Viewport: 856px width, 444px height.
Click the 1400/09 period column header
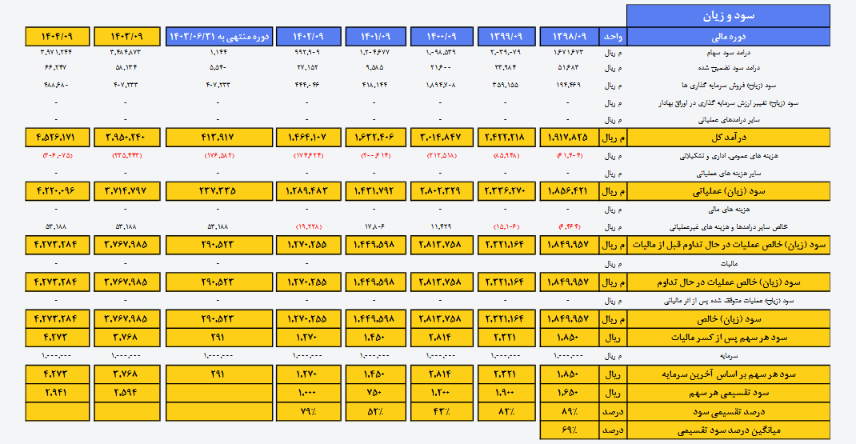(x=442, y=37)
